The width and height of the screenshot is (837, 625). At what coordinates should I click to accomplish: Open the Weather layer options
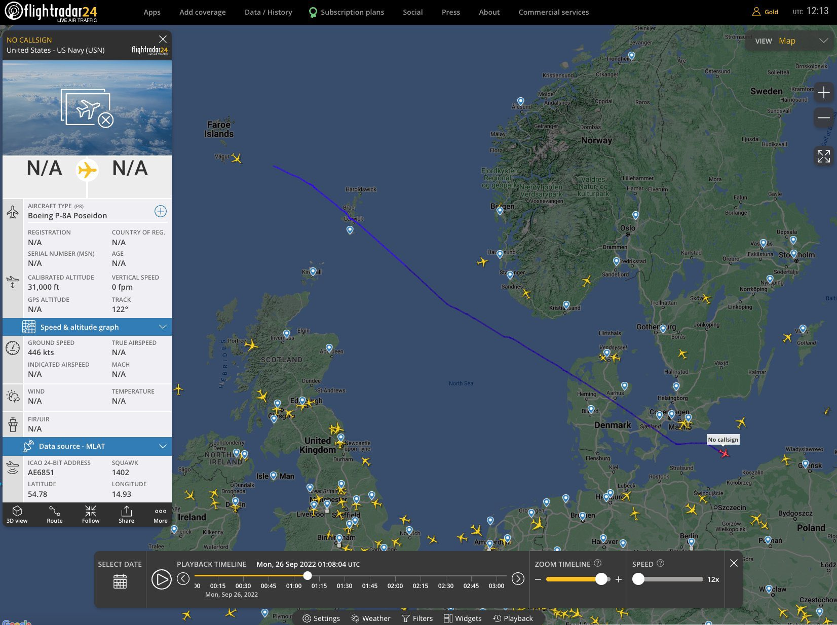coord(371,618)
